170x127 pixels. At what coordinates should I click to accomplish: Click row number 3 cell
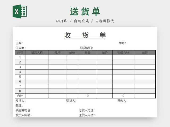click(20, 67)
